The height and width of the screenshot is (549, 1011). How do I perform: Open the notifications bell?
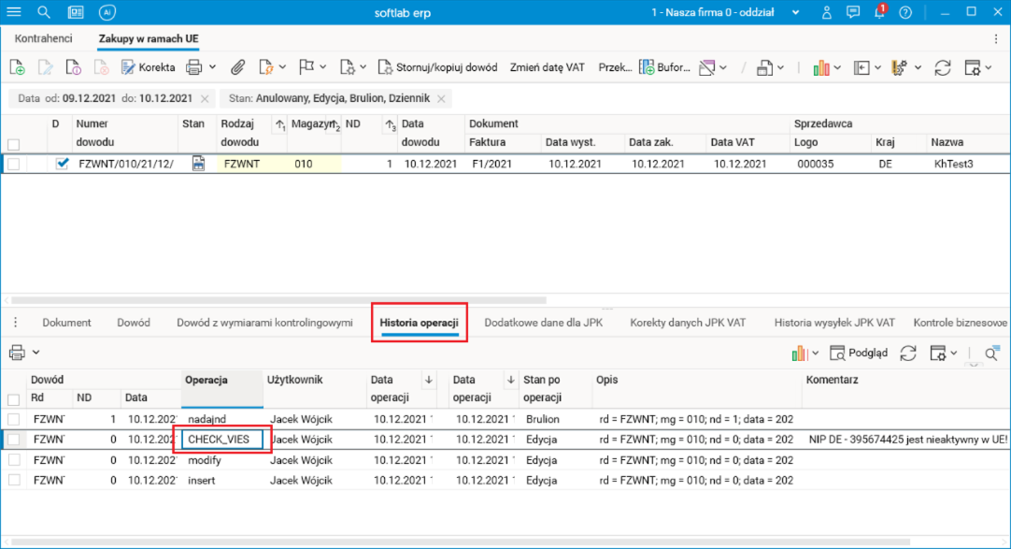(x=879, y=12)
